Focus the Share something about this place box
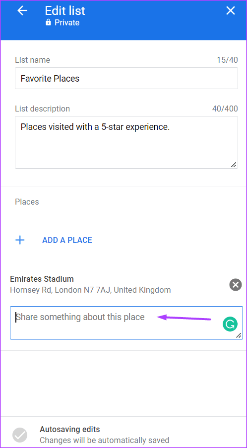The height and width of the screenshot is (448, 247). [126, 323]
